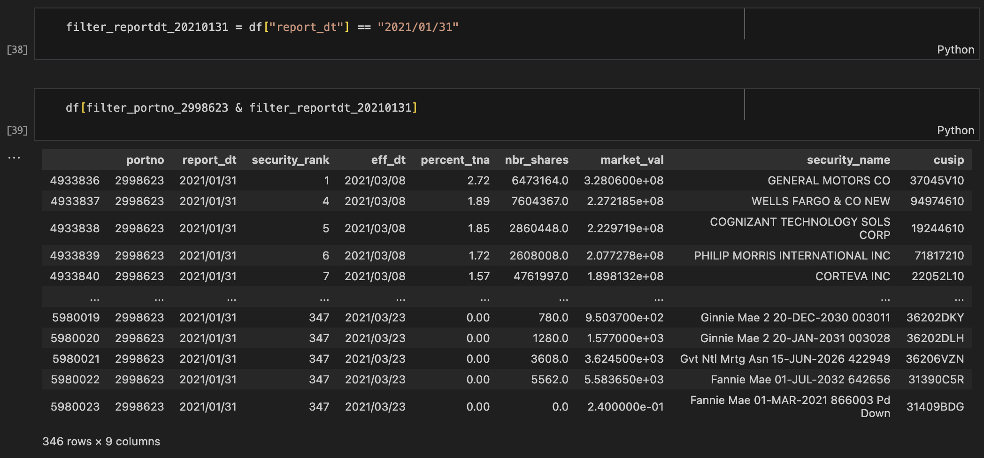Click market value 2.400000e-01
984x458 pixels.
coord(625,407)
